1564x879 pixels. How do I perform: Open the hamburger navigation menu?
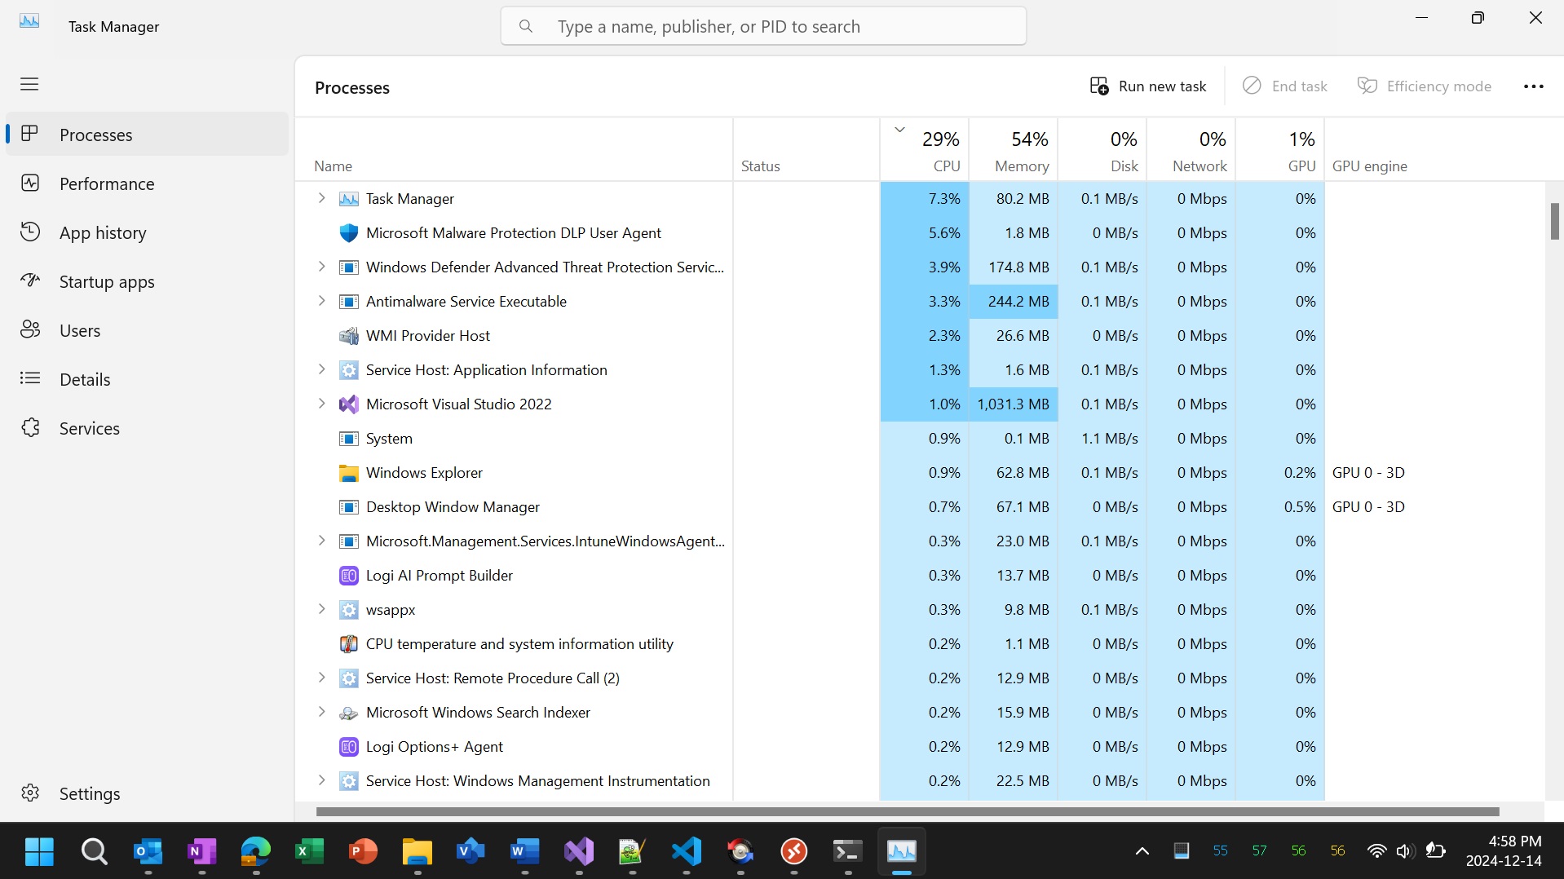click(29, 84)
